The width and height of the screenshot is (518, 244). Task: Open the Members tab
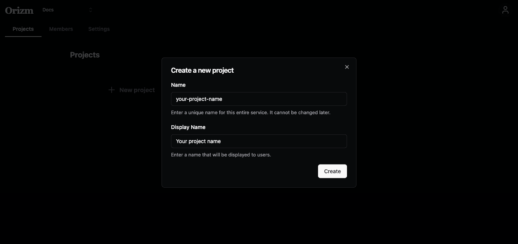tap(61, 29)
